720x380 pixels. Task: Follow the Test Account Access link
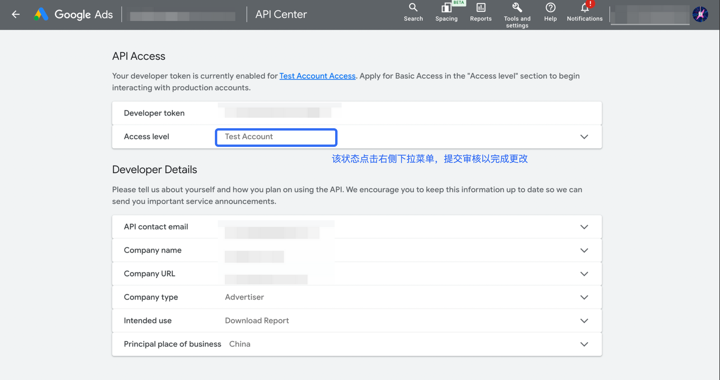coord(317,76)
